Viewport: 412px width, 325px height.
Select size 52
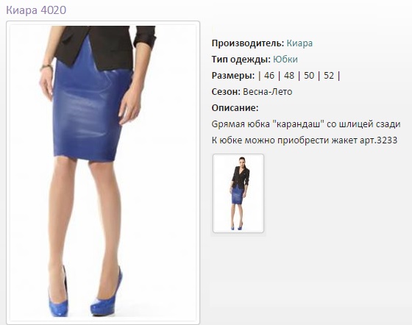click(x=329, y=76)
